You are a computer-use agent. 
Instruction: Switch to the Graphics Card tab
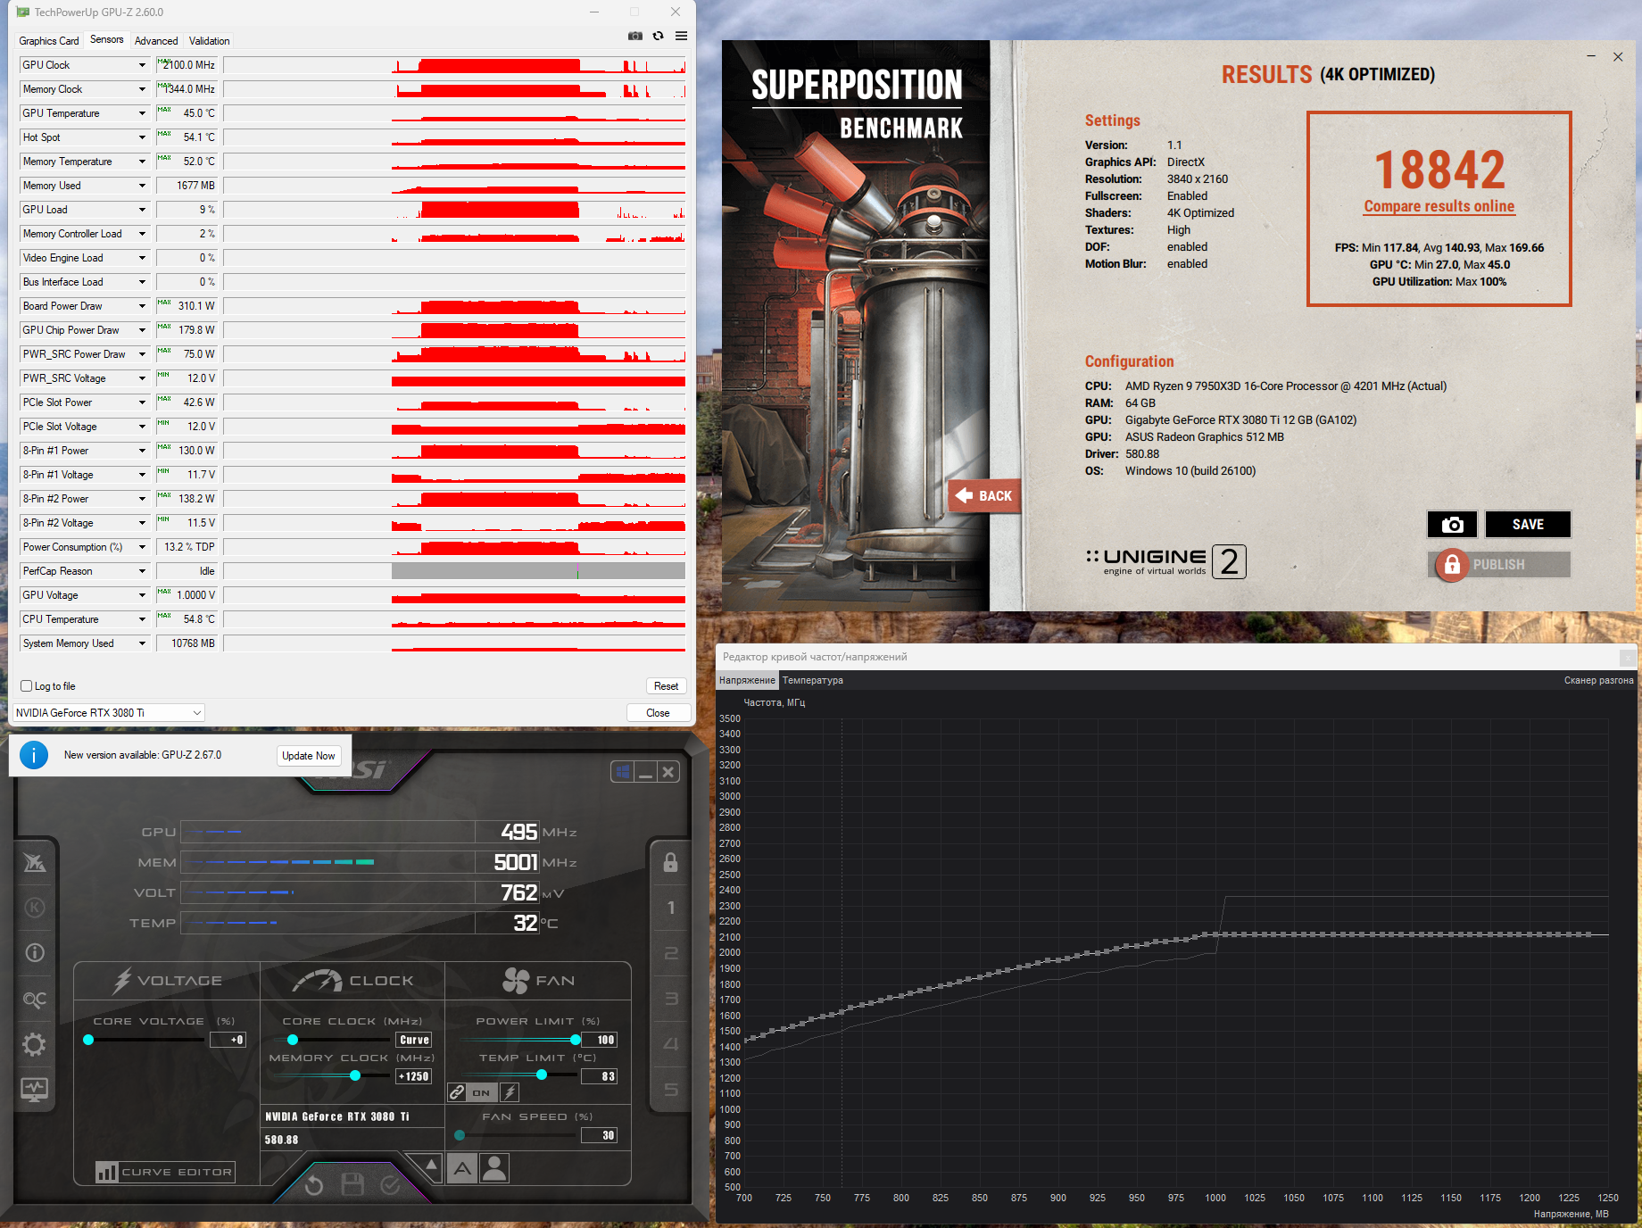point(49,41)
